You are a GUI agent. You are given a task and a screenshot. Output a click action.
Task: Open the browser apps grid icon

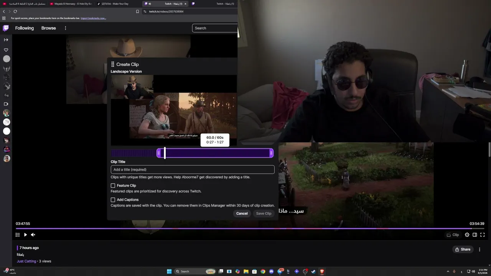point(4,18)
